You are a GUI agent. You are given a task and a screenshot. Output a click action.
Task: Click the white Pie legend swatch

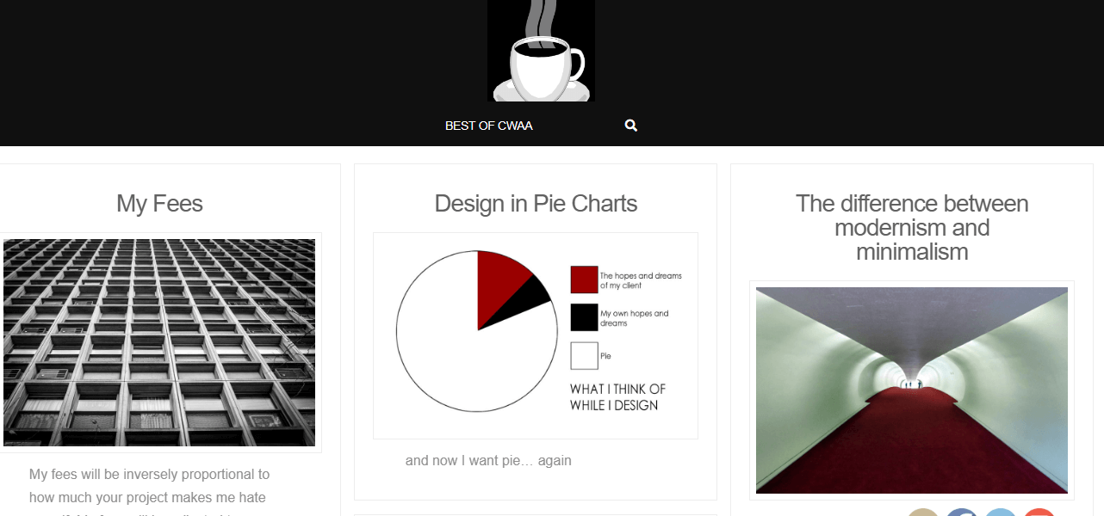584,356
